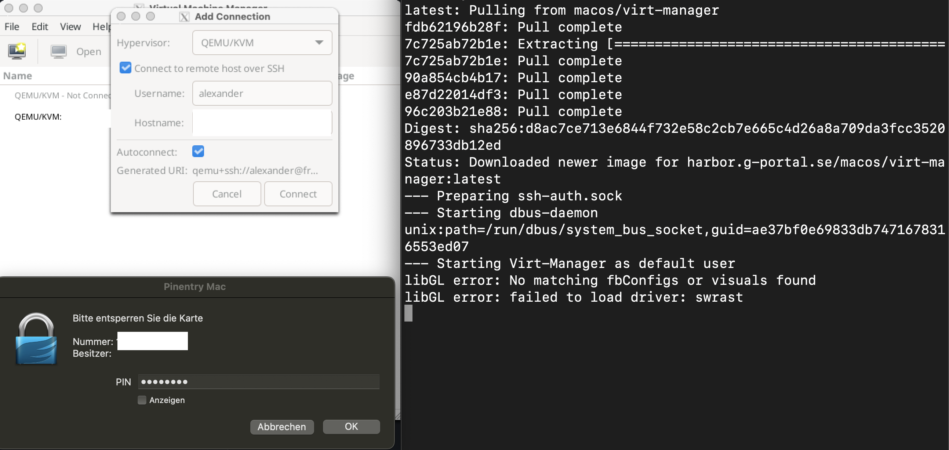Click 'libGL error: No matching fbConfigs' line
The height and width of the screenshot is (450, 949).
tap(610, 280)
